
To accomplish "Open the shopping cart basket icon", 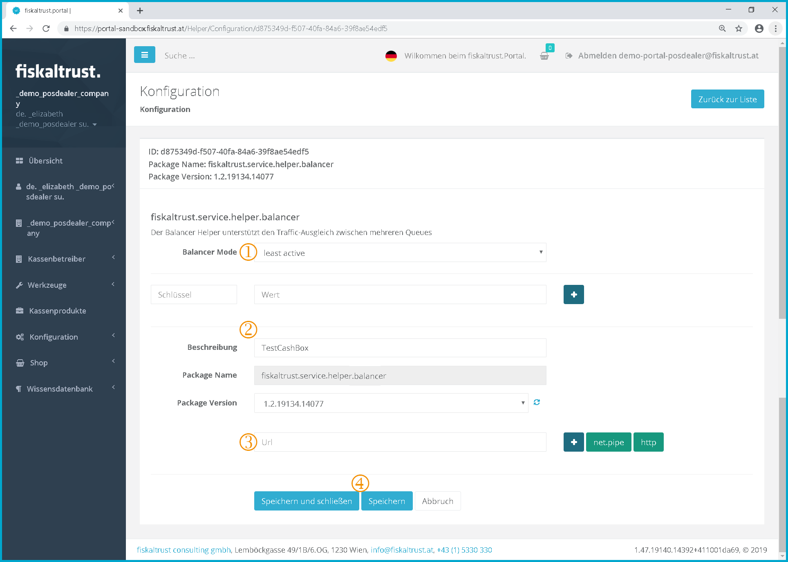I will tap(544, 56).
